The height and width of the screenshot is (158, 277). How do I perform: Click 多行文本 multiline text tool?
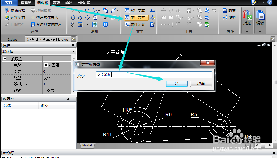[x=135, y=11]
